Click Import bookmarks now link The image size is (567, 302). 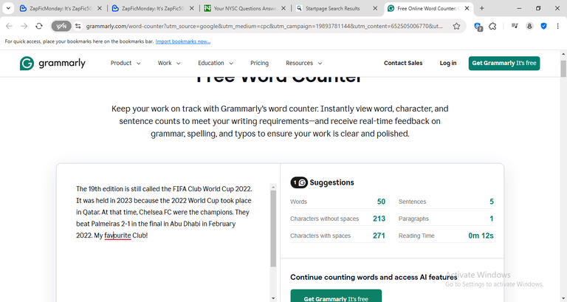[x=183, y=41]
